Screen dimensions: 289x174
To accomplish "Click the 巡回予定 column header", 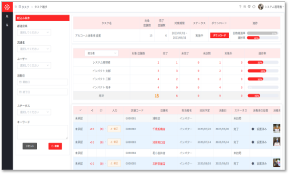I will [205, 110].
